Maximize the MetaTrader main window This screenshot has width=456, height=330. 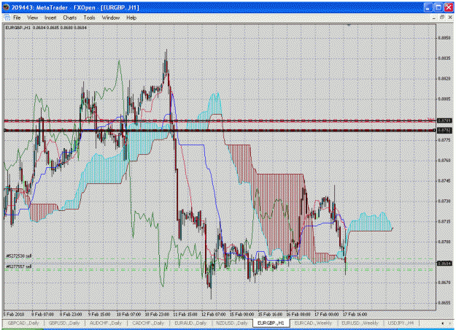click(x=438, y=7)
